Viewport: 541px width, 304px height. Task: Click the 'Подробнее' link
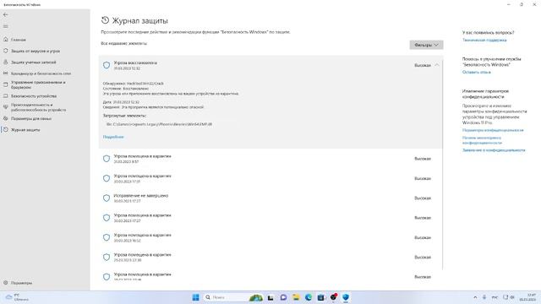pyautogui.click(x=113, y=137)
